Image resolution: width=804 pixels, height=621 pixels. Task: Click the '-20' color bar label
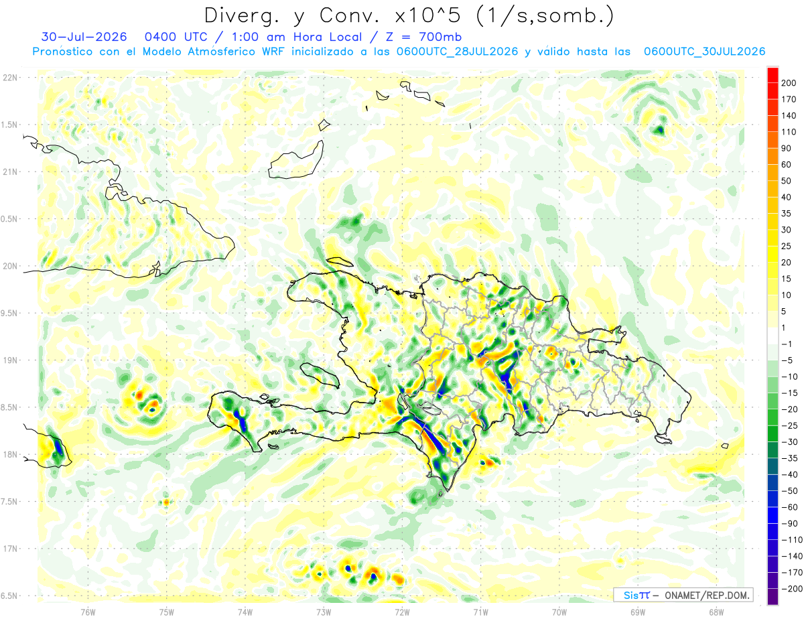(790, 409)
